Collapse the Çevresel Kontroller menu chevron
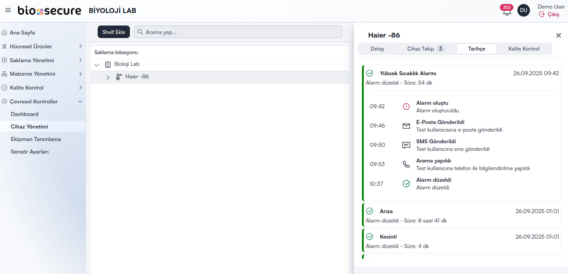 point(80,102)
